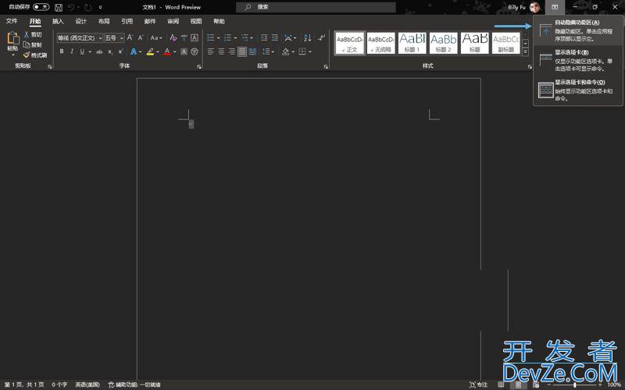Center align the text
The width and height of the screenshot is (625, 390).
coord(221,51)
